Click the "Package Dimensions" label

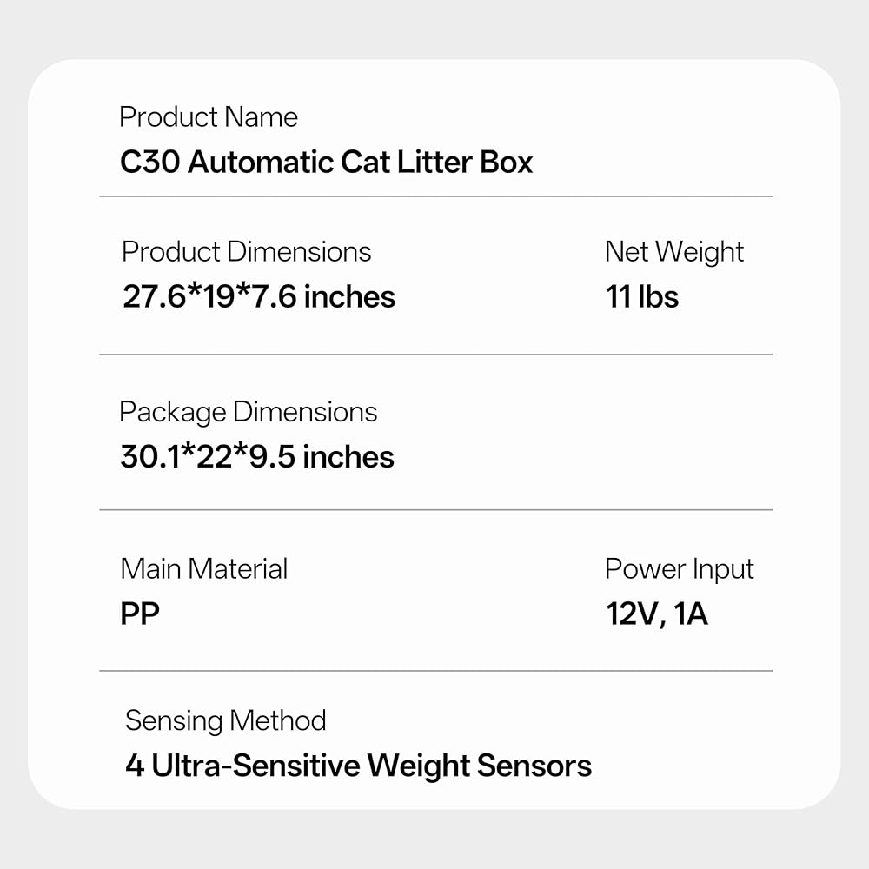(x=248, y=412)
